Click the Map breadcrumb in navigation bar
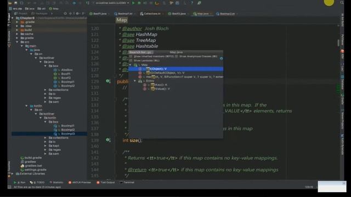Screen dimensions: 351x197 point(54,9)
